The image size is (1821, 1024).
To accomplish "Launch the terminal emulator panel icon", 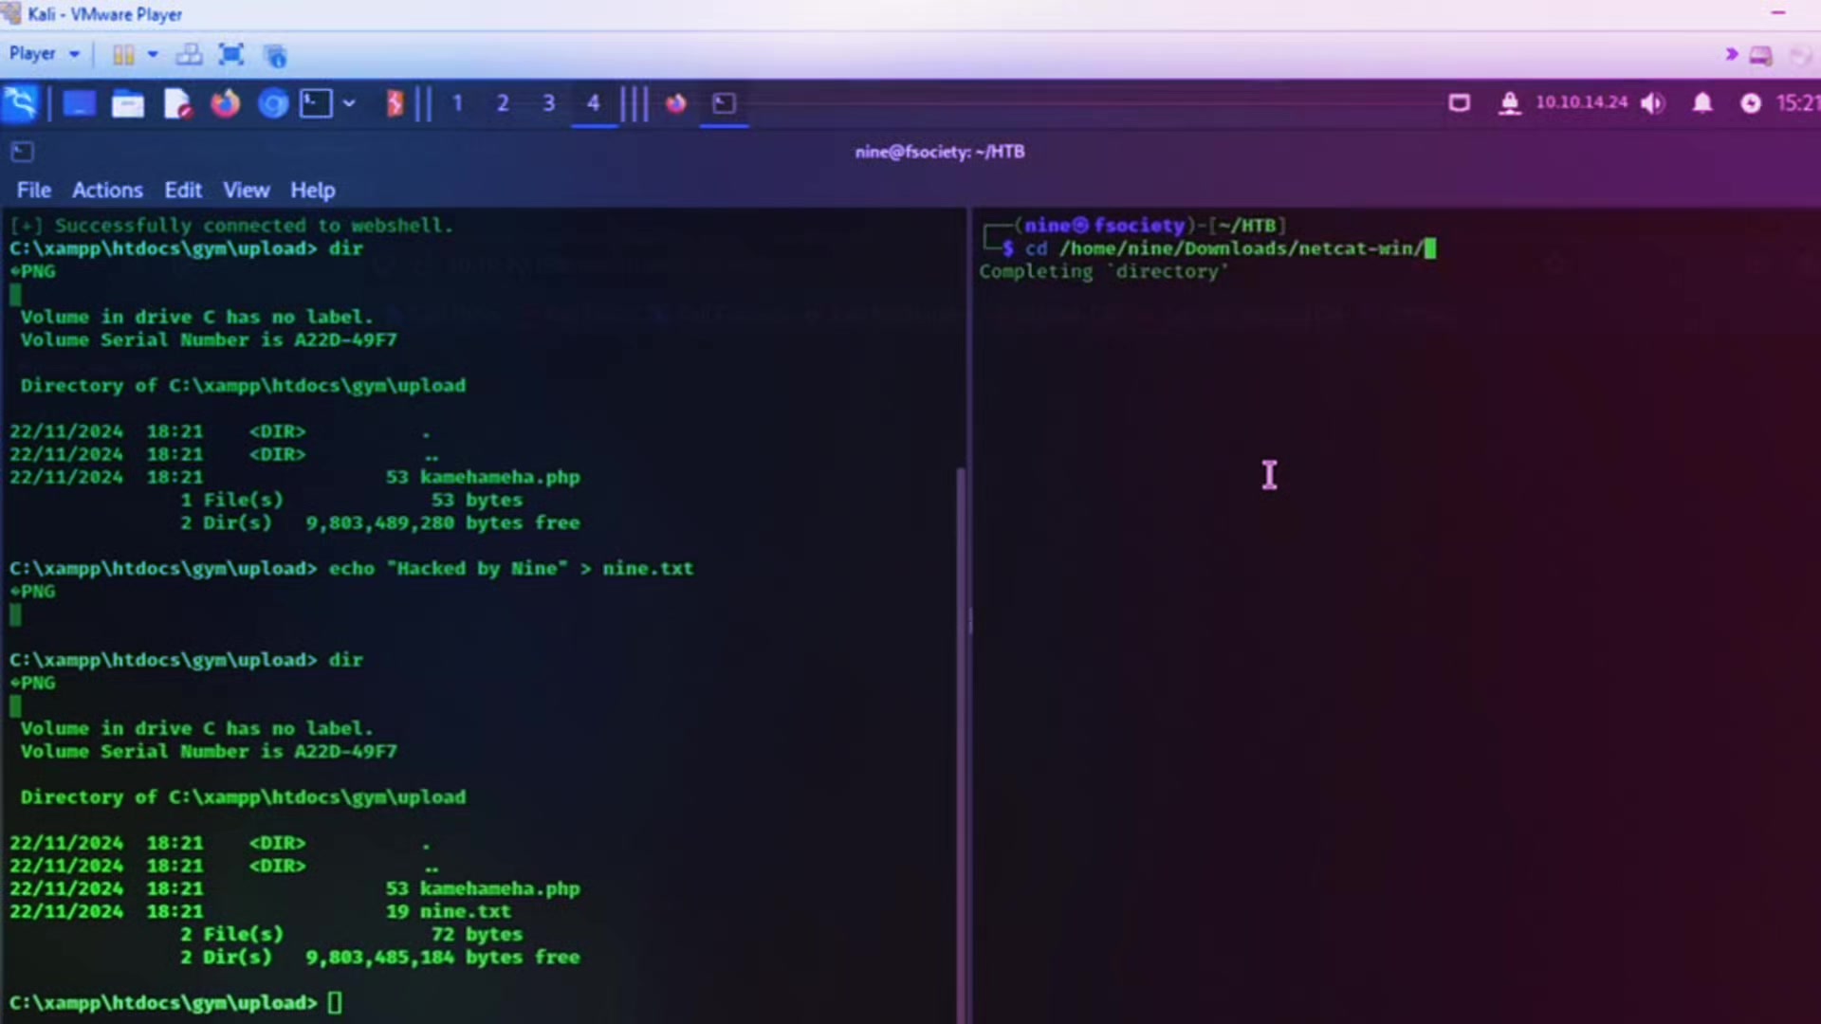I will (316, 103).
